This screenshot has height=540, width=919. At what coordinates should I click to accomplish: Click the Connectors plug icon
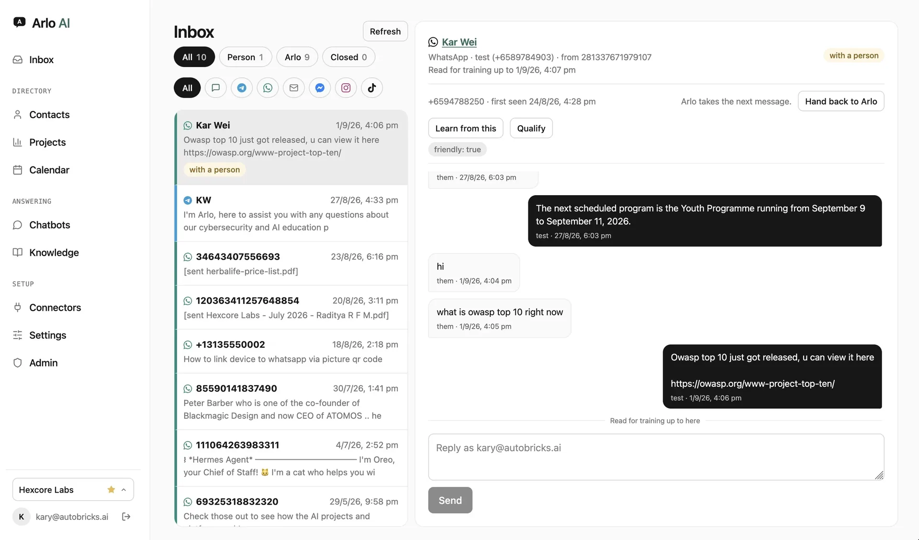coord(18,308)
